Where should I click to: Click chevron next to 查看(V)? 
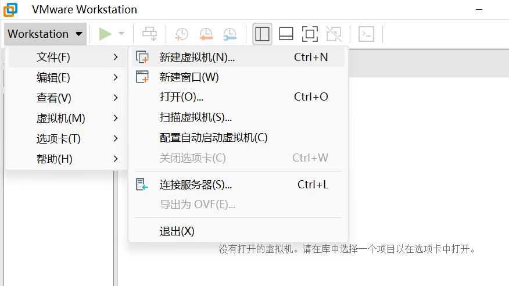[116, 98]
